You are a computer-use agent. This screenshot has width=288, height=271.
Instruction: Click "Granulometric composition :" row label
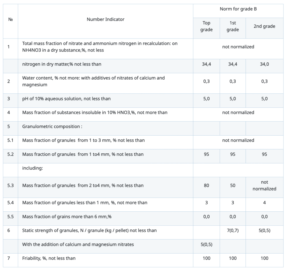click(52, 127)
